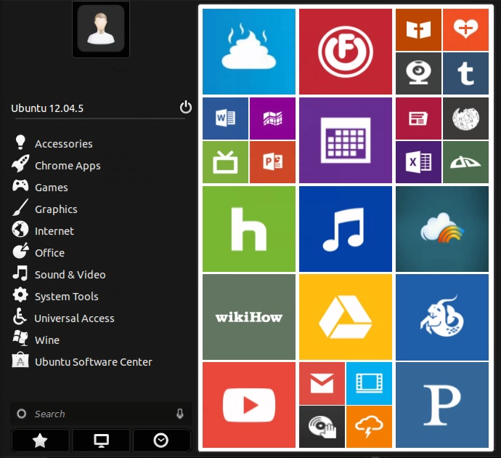Open the Pandora P tile
501x458 pixels.
(442, 405)
